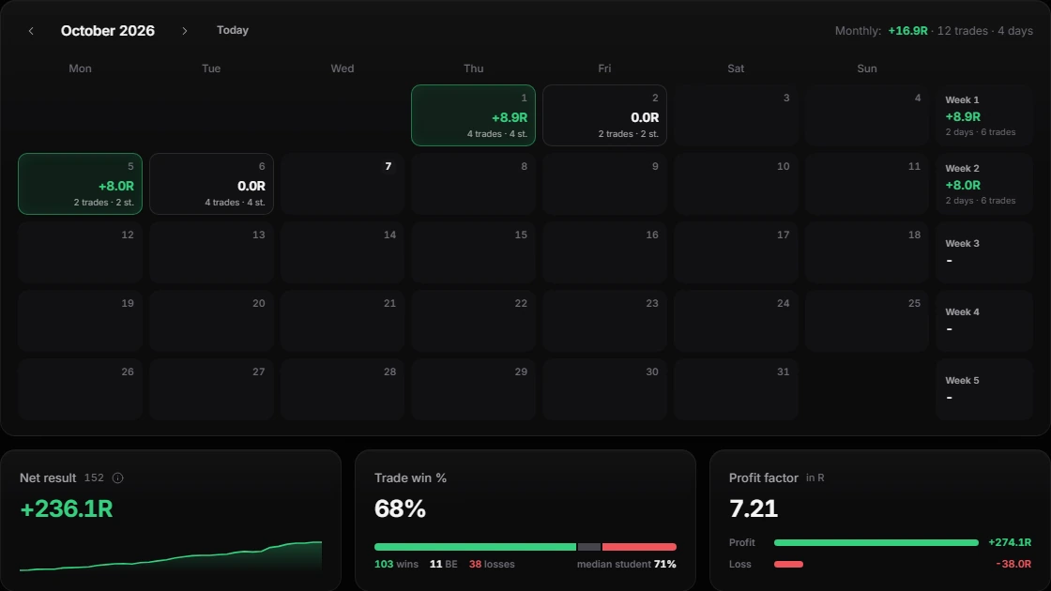Click the -38.0R loss amount

[1013, 564]
